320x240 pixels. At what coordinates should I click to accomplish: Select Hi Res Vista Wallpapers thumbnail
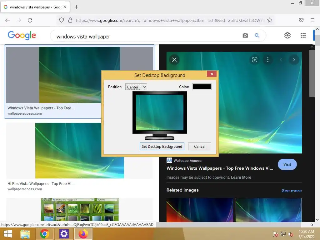tap(80, 151)
